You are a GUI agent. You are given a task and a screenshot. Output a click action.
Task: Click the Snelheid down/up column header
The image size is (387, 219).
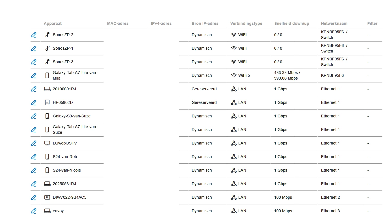292,24
